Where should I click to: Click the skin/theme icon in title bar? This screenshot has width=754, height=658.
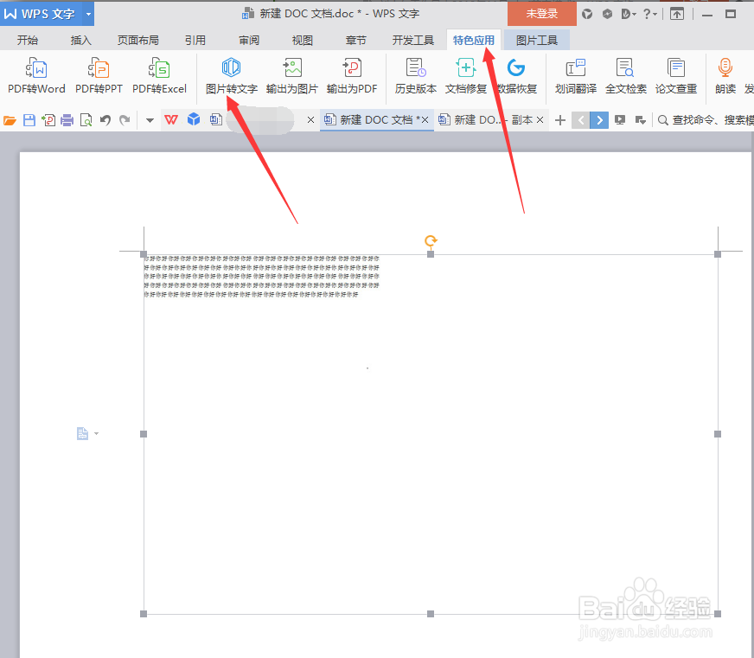tap(587, 14)
